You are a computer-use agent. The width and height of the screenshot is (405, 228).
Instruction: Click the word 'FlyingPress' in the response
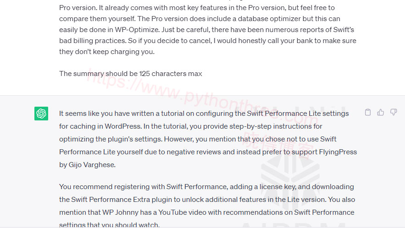click(338, 152)
